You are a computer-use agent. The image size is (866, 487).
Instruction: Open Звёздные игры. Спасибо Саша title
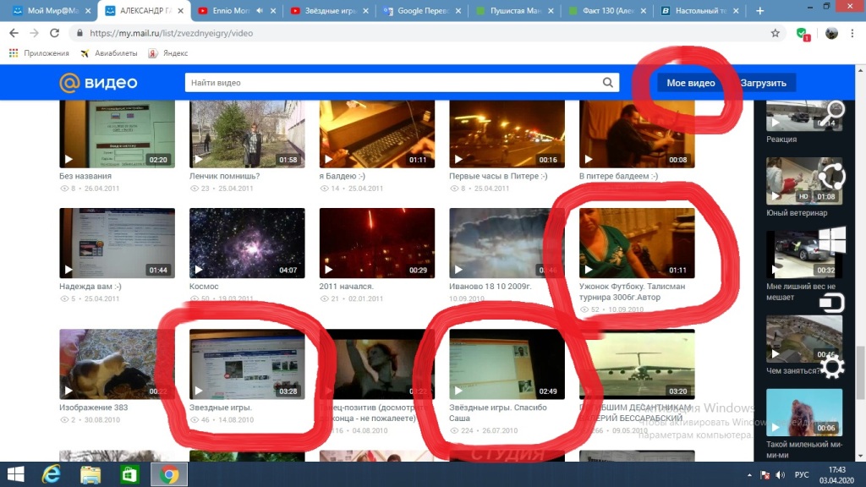click(497, 413)
